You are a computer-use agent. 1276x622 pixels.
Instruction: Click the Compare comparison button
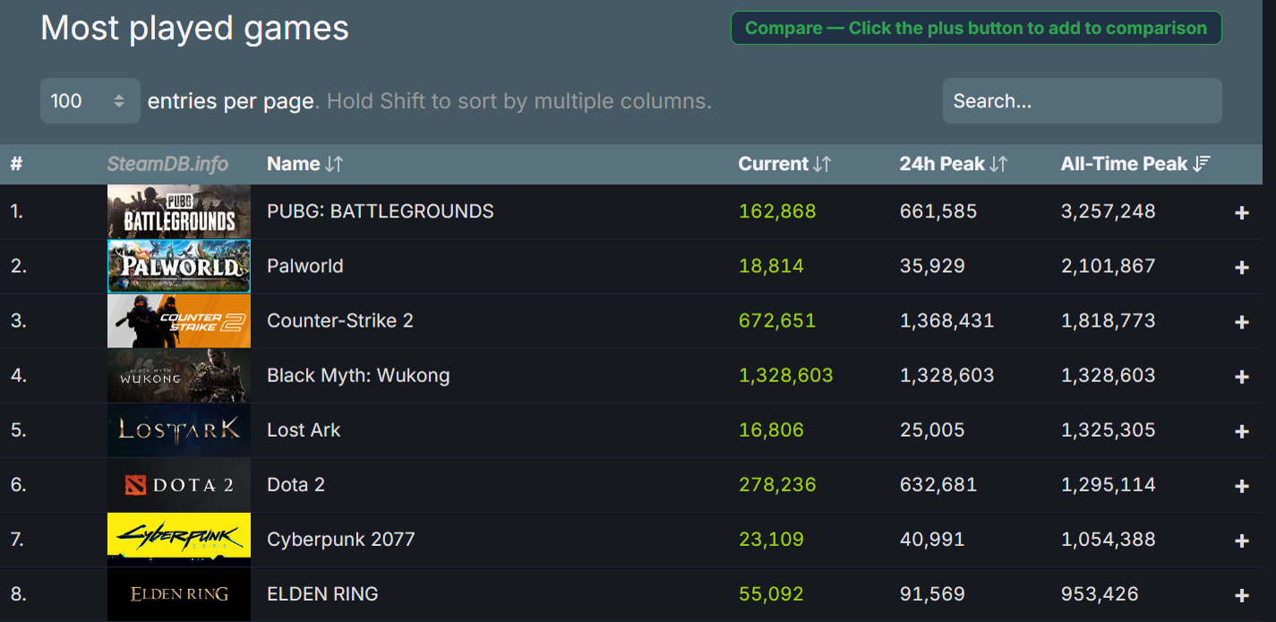976,28
